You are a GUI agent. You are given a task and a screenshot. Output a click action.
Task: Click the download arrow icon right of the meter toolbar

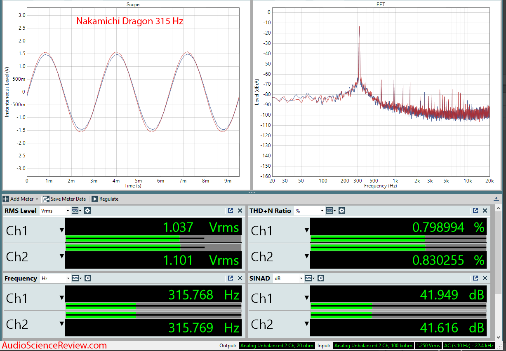coord(496,199)
